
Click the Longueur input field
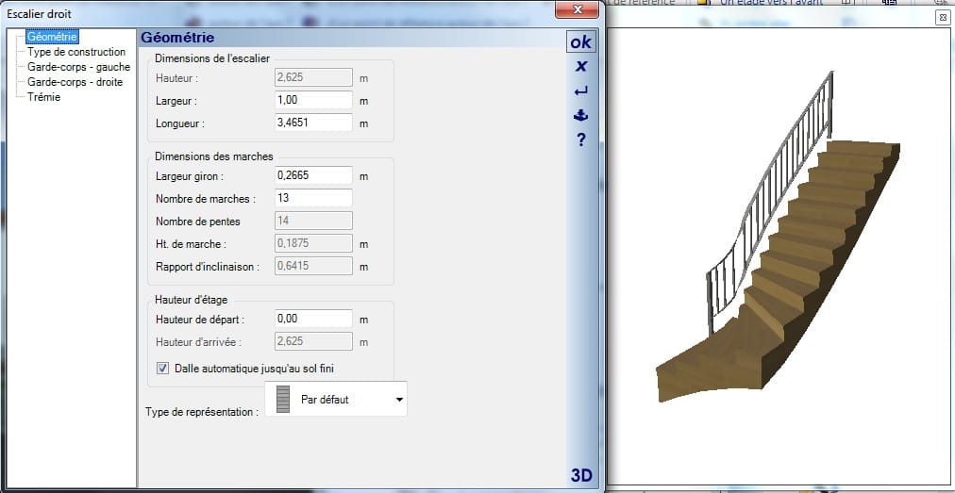pyautogui.click(x=313, y=123)
